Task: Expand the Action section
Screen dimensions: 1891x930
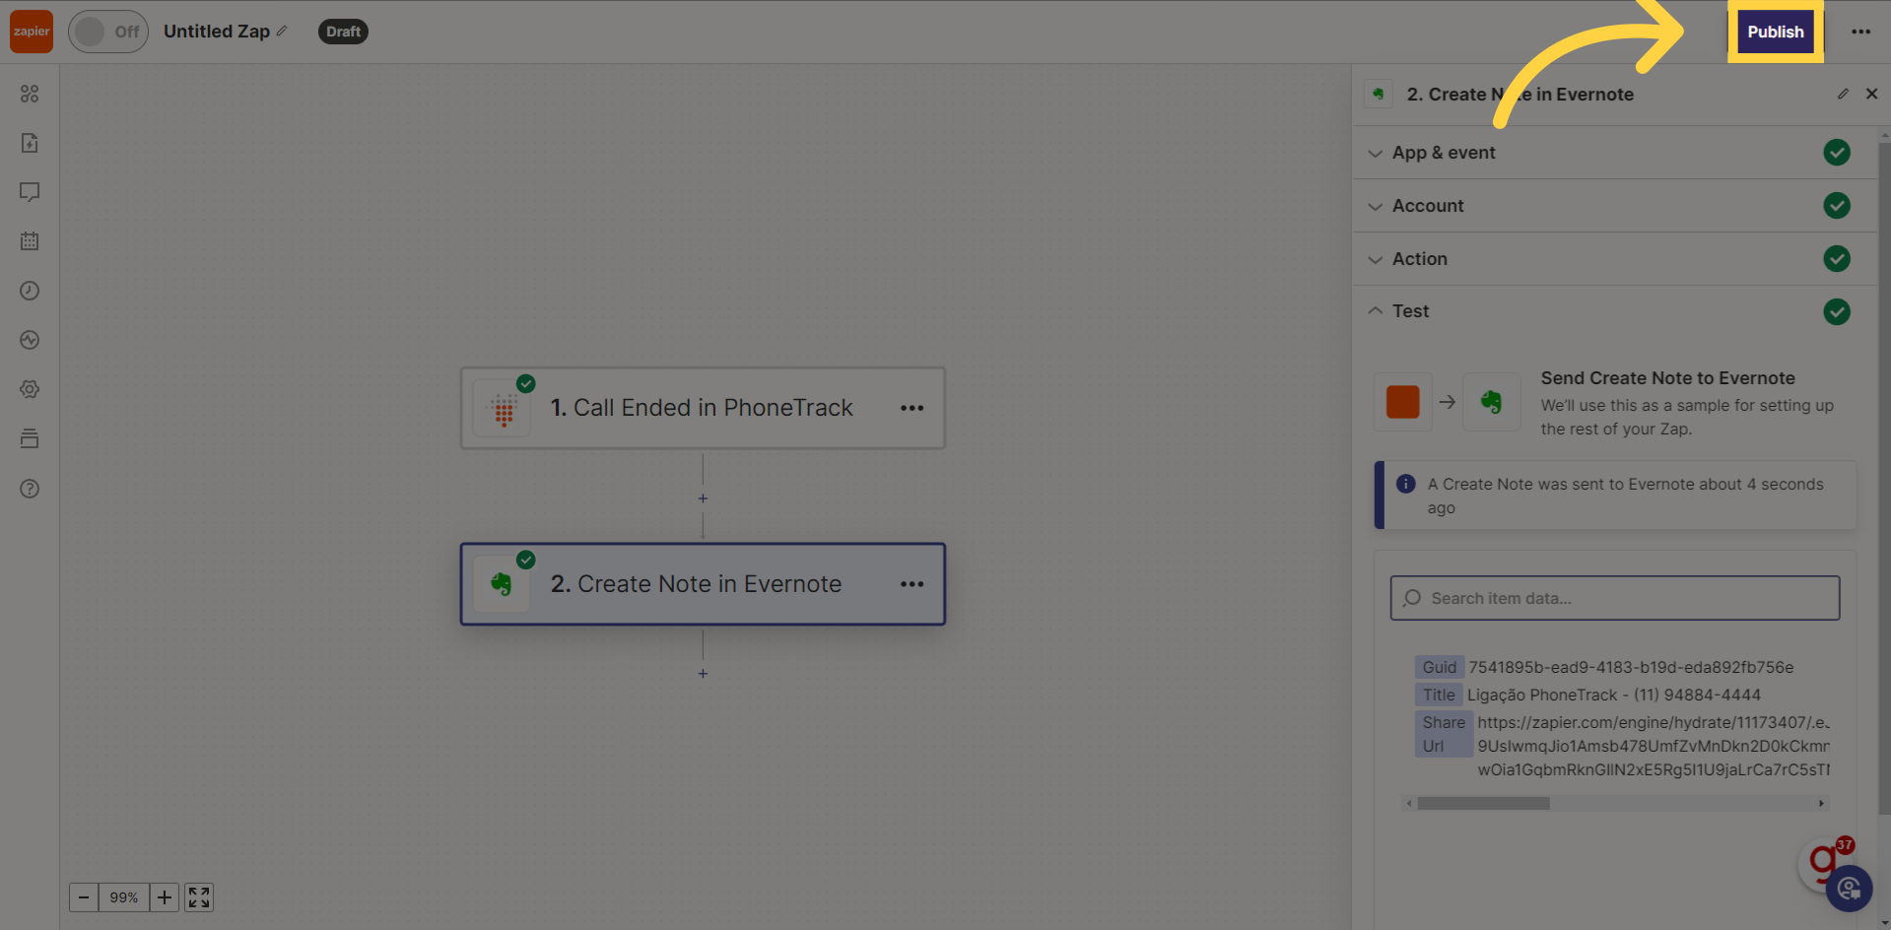Action: coord(1614,259)
